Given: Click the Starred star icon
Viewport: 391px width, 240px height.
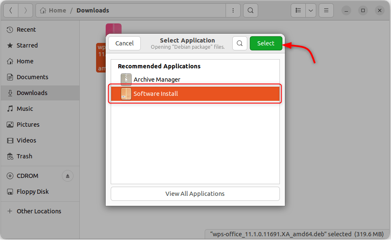Looking at the screenshot, I should point(10,45).
